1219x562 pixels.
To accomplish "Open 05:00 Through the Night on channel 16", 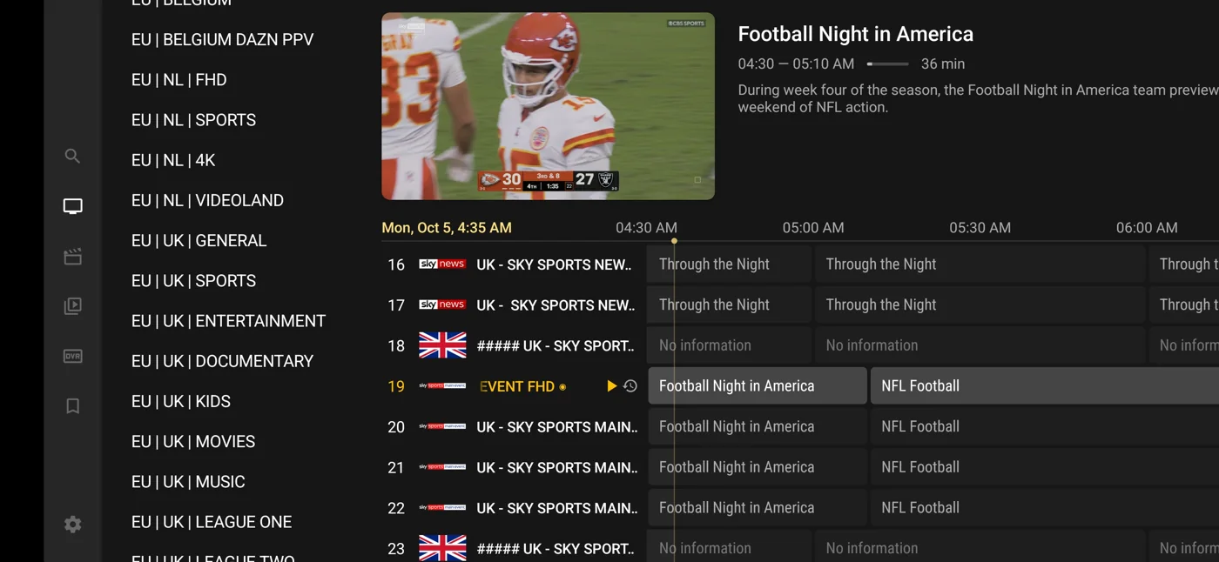I will (x=980, y=264).
